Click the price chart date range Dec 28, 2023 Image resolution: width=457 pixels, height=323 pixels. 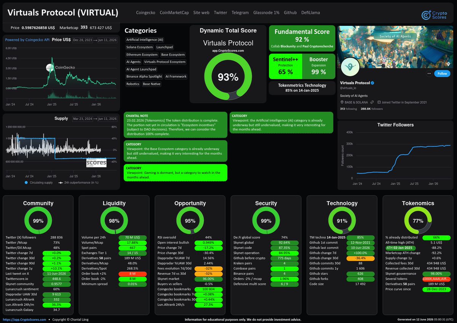[x=83, y=40]
